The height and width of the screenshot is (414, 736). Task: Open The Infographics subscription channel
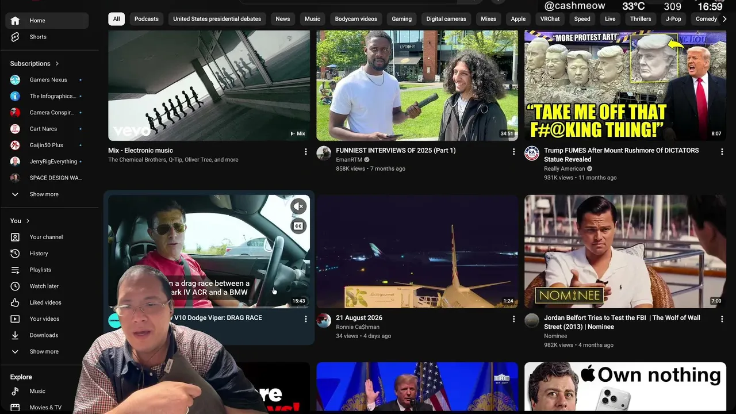tap(47, 96)
